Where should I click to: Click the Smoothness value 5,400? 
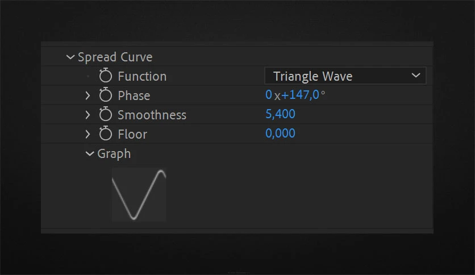280,114
